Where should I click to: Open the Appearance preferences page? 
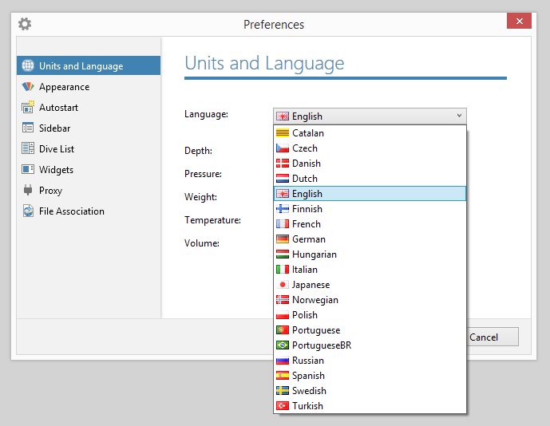[64, 87]
